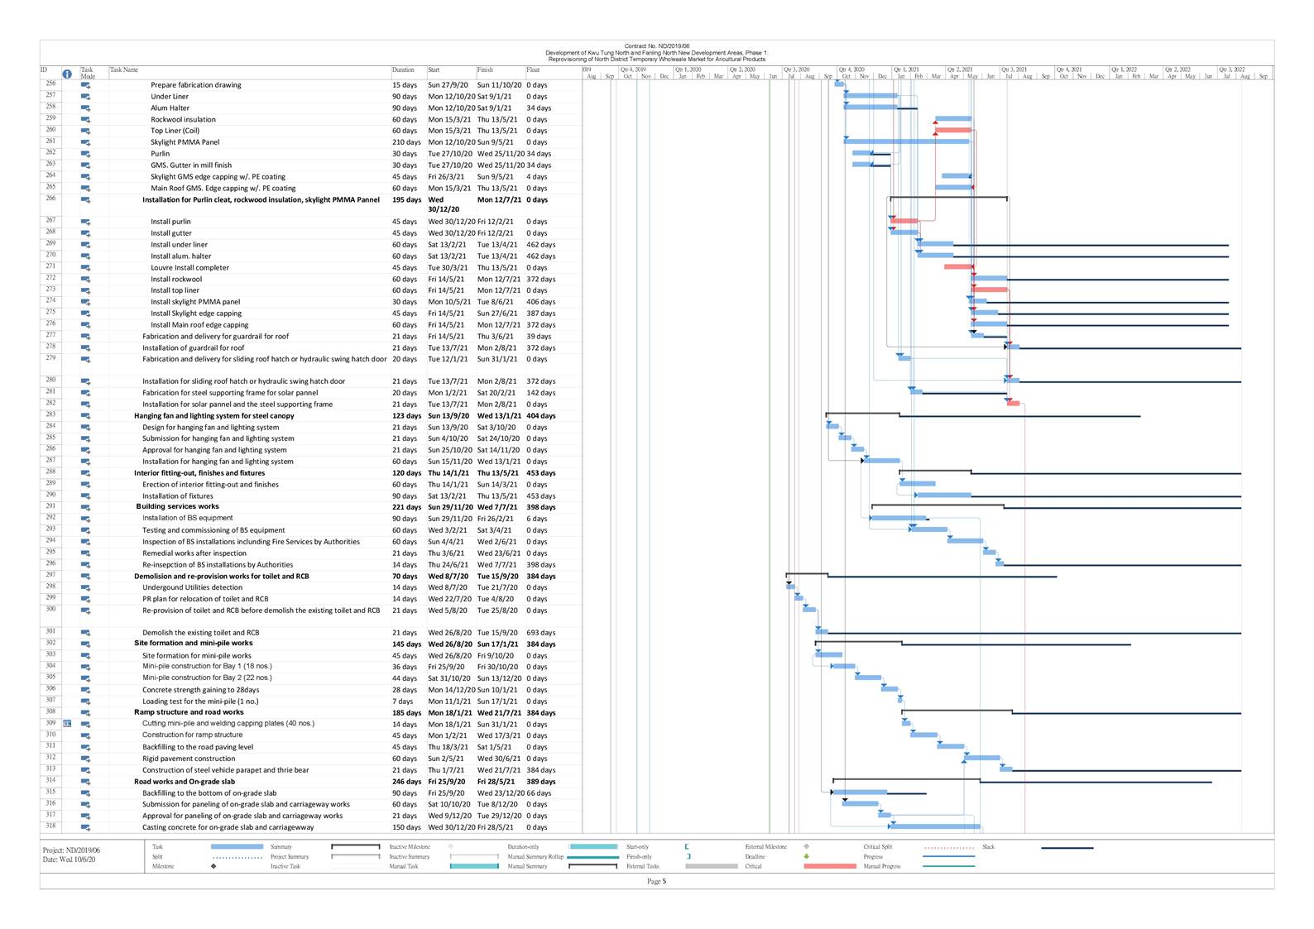Image resolution: width=1314 pixels, height=929 pixels.
Task: Click the blue Indicators info icon in header
Action: pos(67,74)
